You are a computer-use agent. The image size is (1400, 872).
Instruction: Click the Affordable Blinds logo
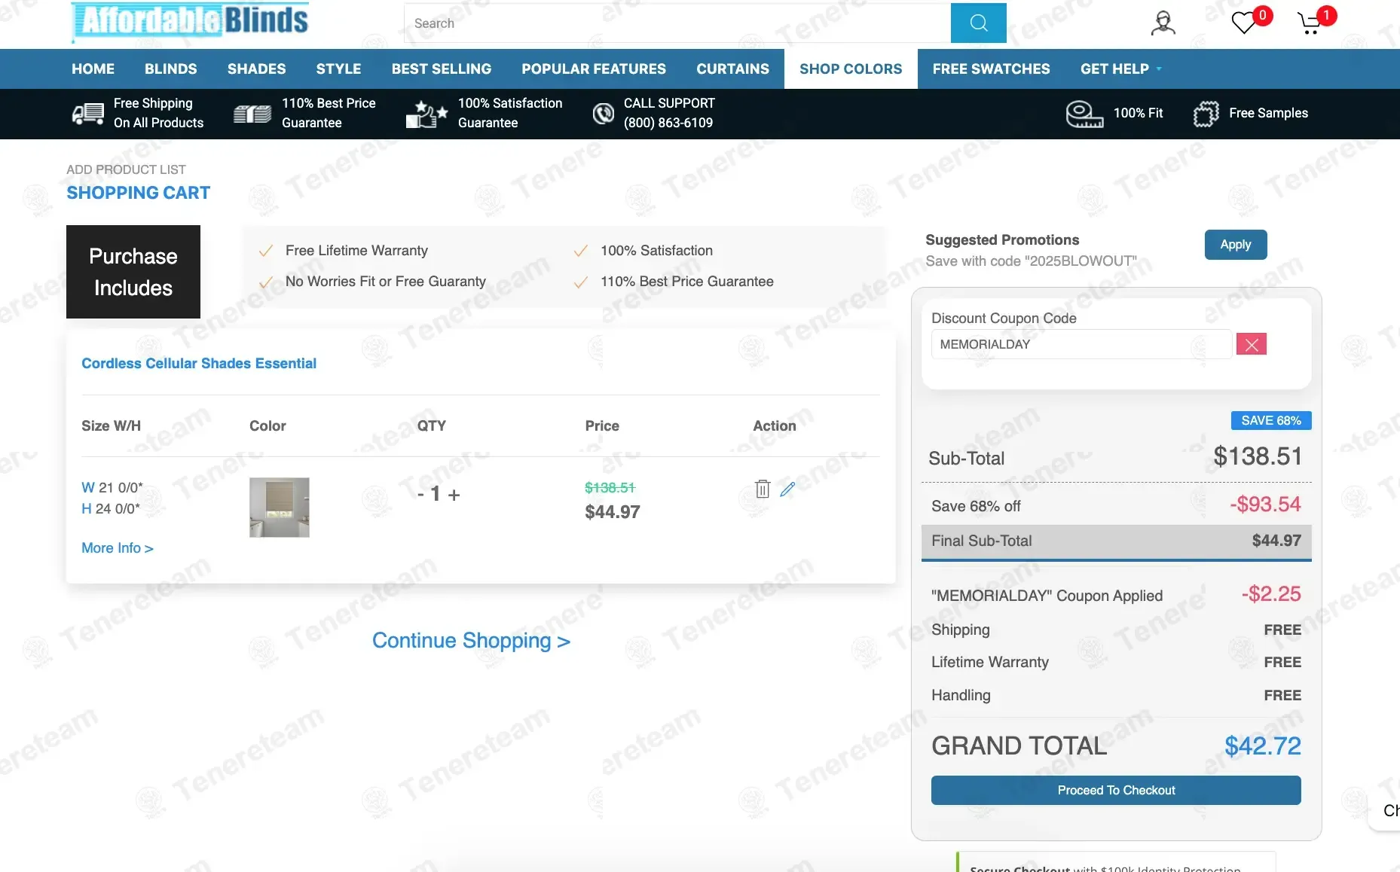point(191,21)
